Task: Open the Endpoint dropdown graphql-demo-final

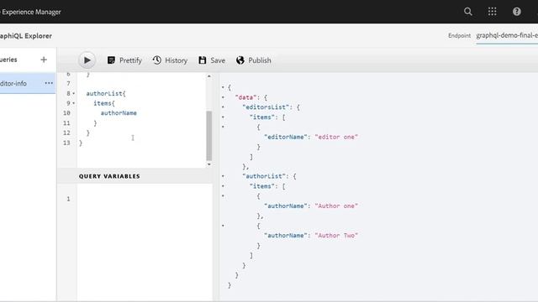Action: (507, 35)
